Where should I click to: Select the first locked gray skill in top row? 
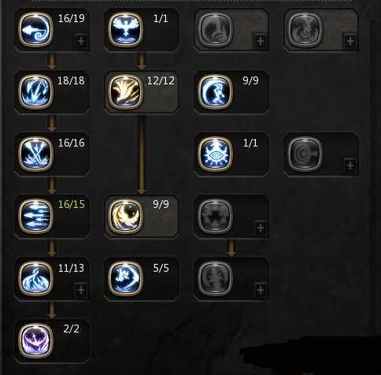coord(215,30)
